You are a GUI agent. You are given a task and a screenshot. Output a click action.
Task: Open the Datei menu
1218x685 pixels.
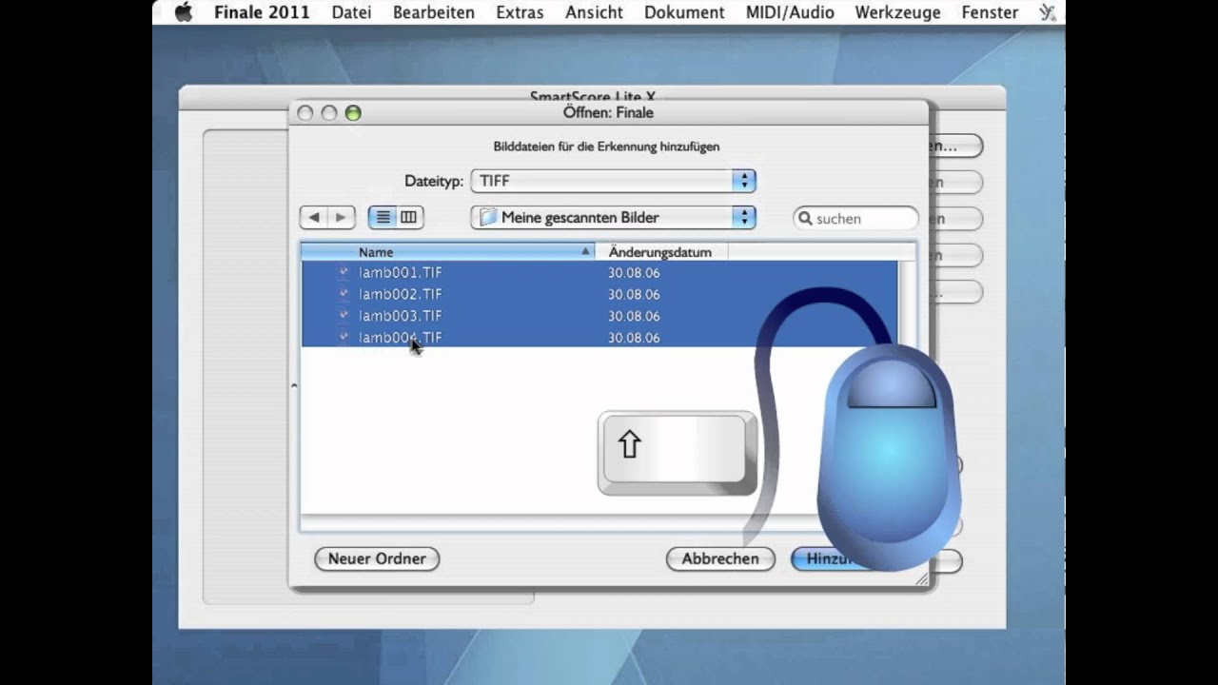(351, 12)
